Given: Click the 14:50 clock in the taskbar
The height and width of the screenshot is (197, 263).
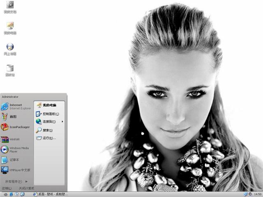Looking at the screenshot, I should [x=258, y=194].
